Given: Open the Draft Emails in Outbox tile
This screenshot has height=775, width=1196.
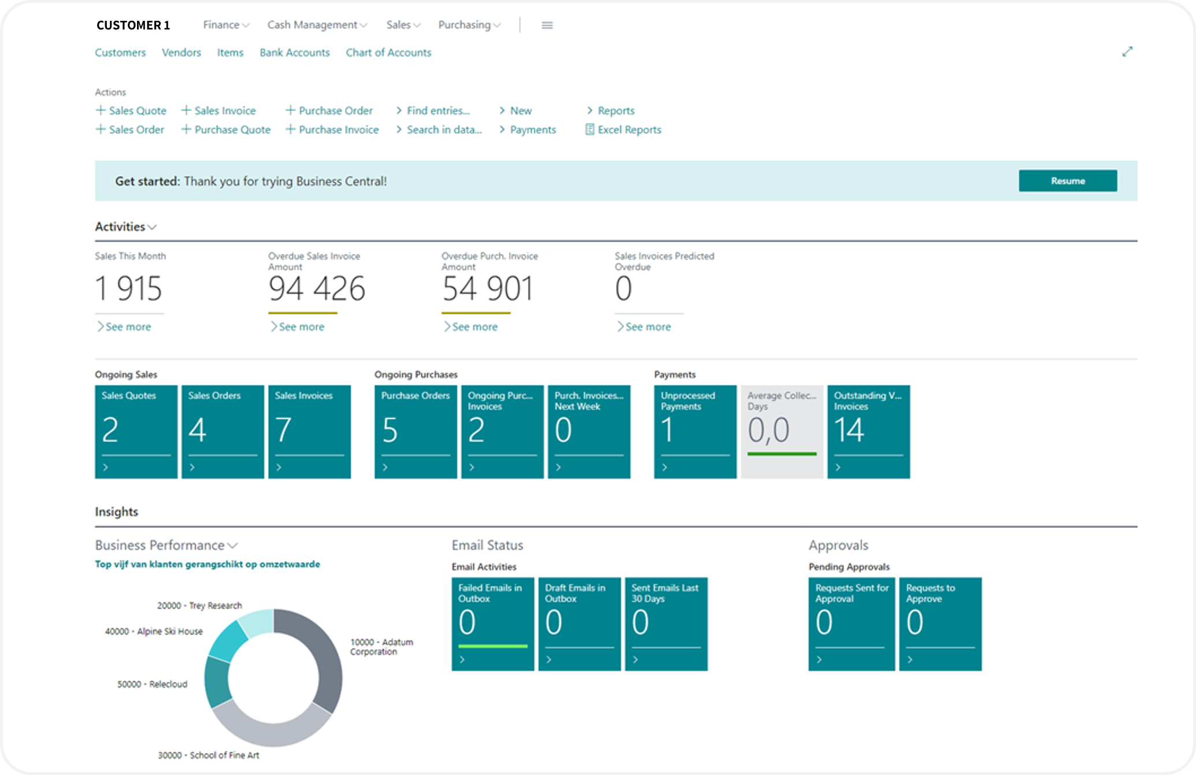Looking at the screenshot, I should point(580,624).
